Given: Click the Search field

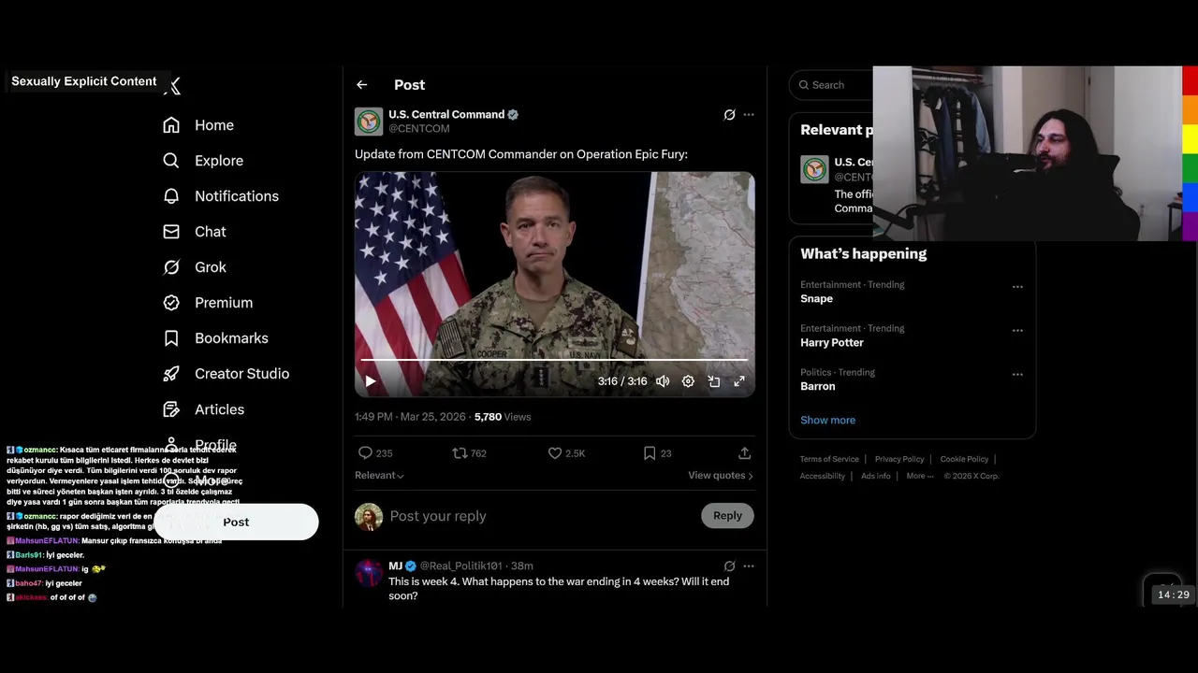Looking at the screenshot, I should pyautogui.click(x=833, y=85).
